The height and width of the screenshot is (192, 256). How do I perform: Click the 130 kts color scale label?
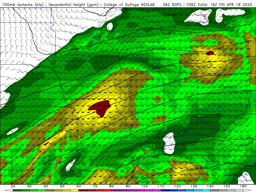(194, 186)
